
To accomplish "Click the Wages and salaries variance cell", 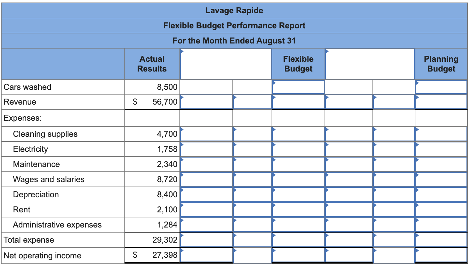I will (207, 179).
